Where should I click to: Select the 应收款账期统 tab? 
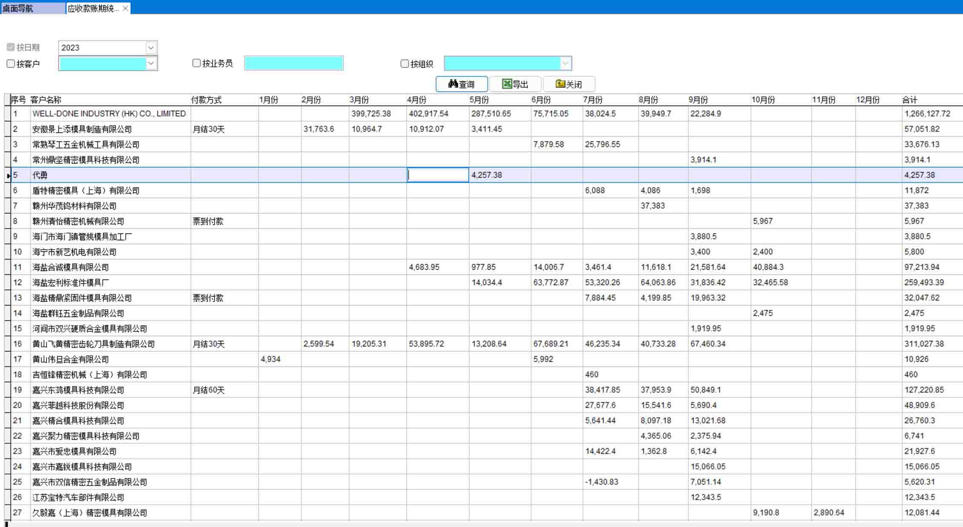(93, 9)
